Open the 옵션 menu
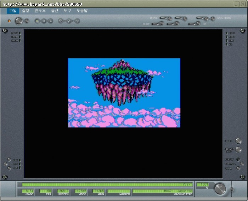248x201 pixels. pos(55,11)
